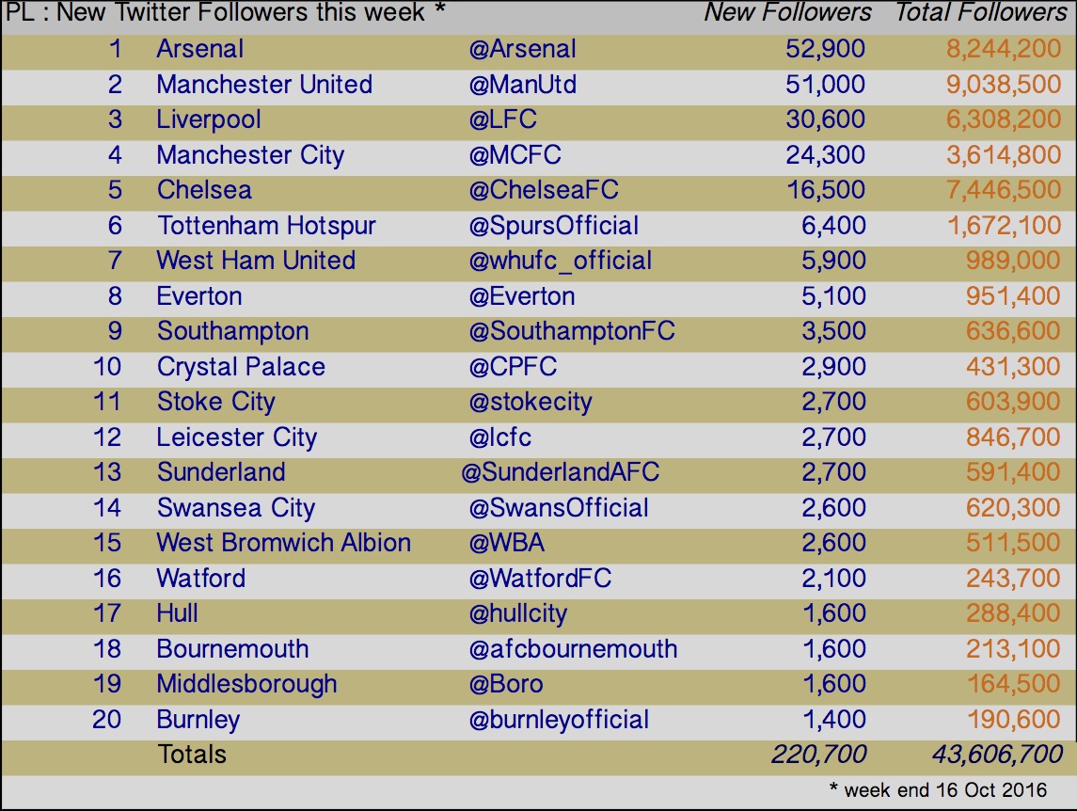Select the New Followers column header

pos(787,13)
